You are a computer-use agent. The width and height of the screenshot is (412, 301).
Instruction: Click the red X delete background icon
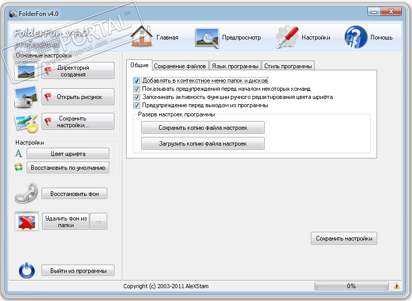pos(27,221)
